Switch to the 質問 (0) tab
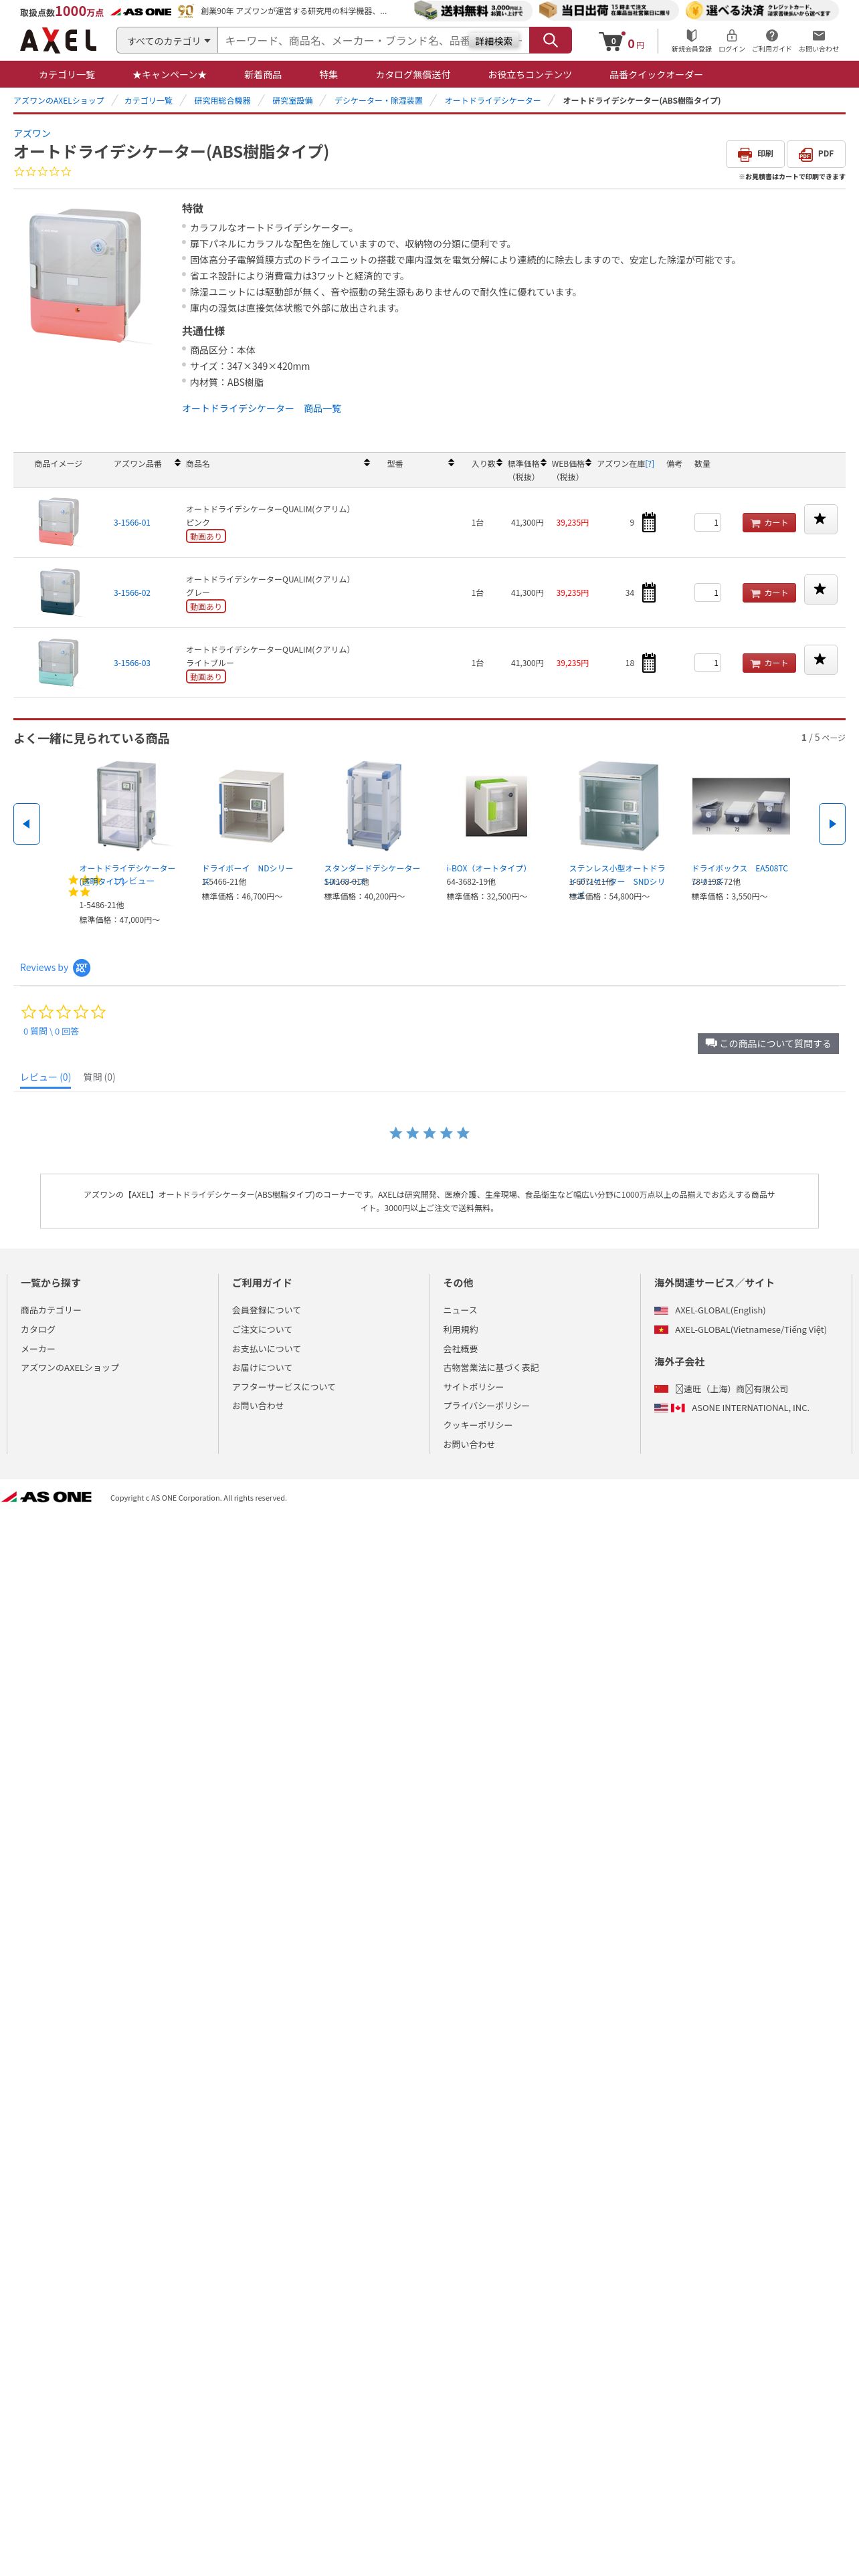 click(99, 1077)
